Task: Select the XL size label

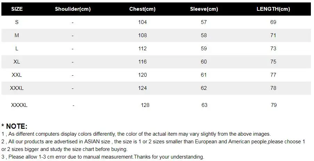Action: pos(17,62)
